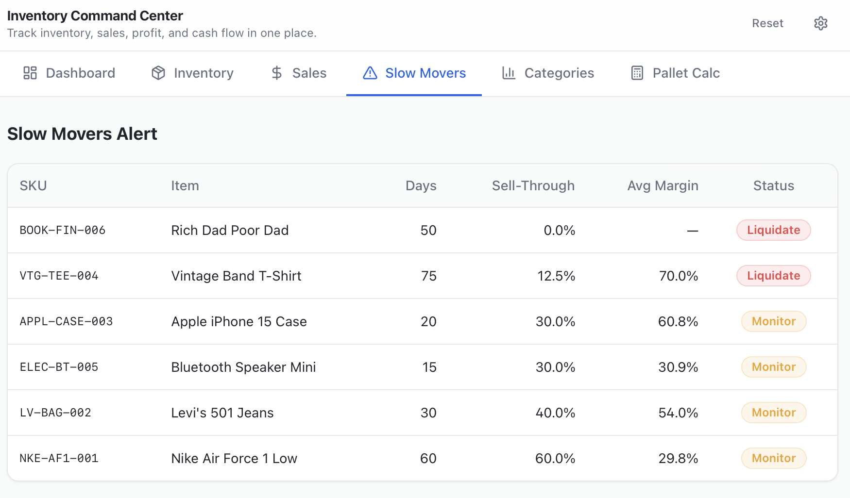Click item name Rich Dad Poor Dad
The image size is (850, 498).
230,230
